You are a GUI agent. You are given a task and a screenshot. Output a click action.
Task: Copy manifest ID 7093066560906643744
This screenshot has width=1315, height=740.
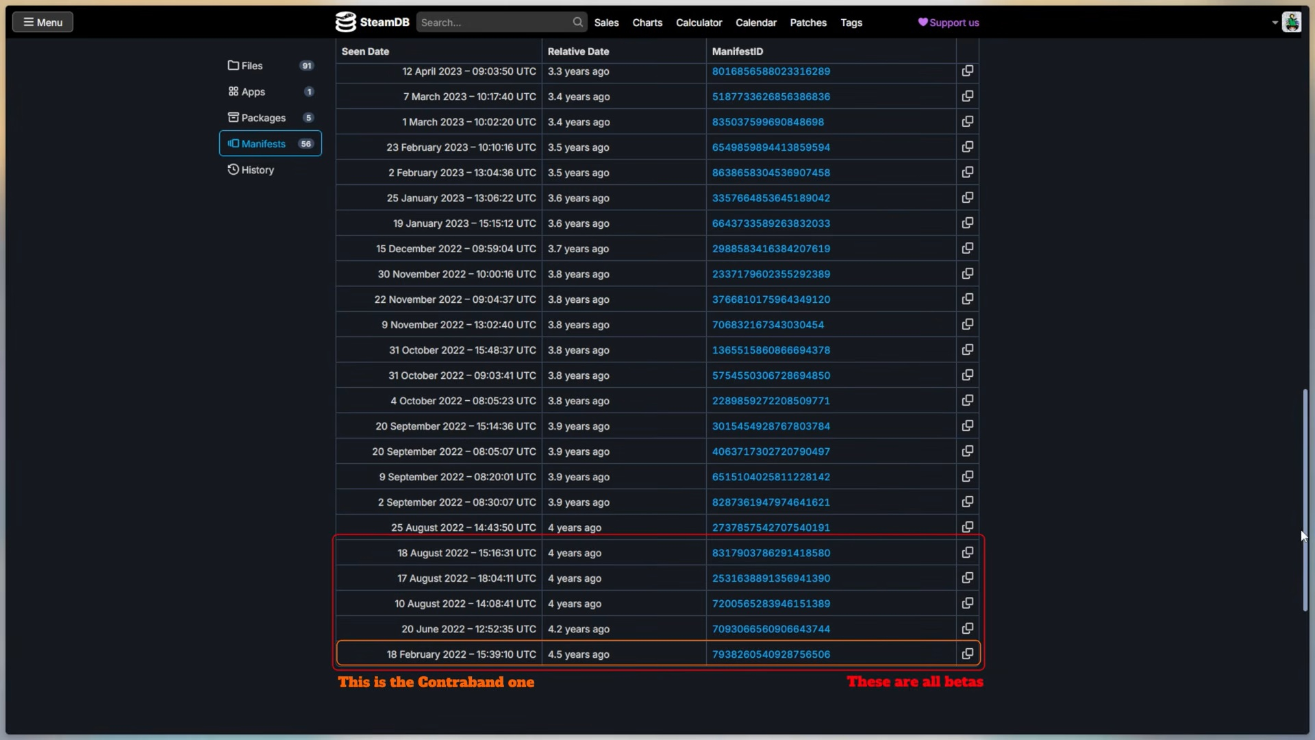tap(967, 629)
